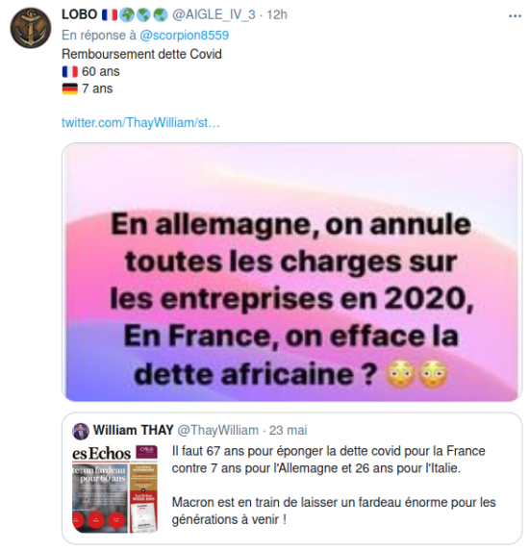Click the 12h tweet timestamp
Screen dimensions: 529x551
277,14
